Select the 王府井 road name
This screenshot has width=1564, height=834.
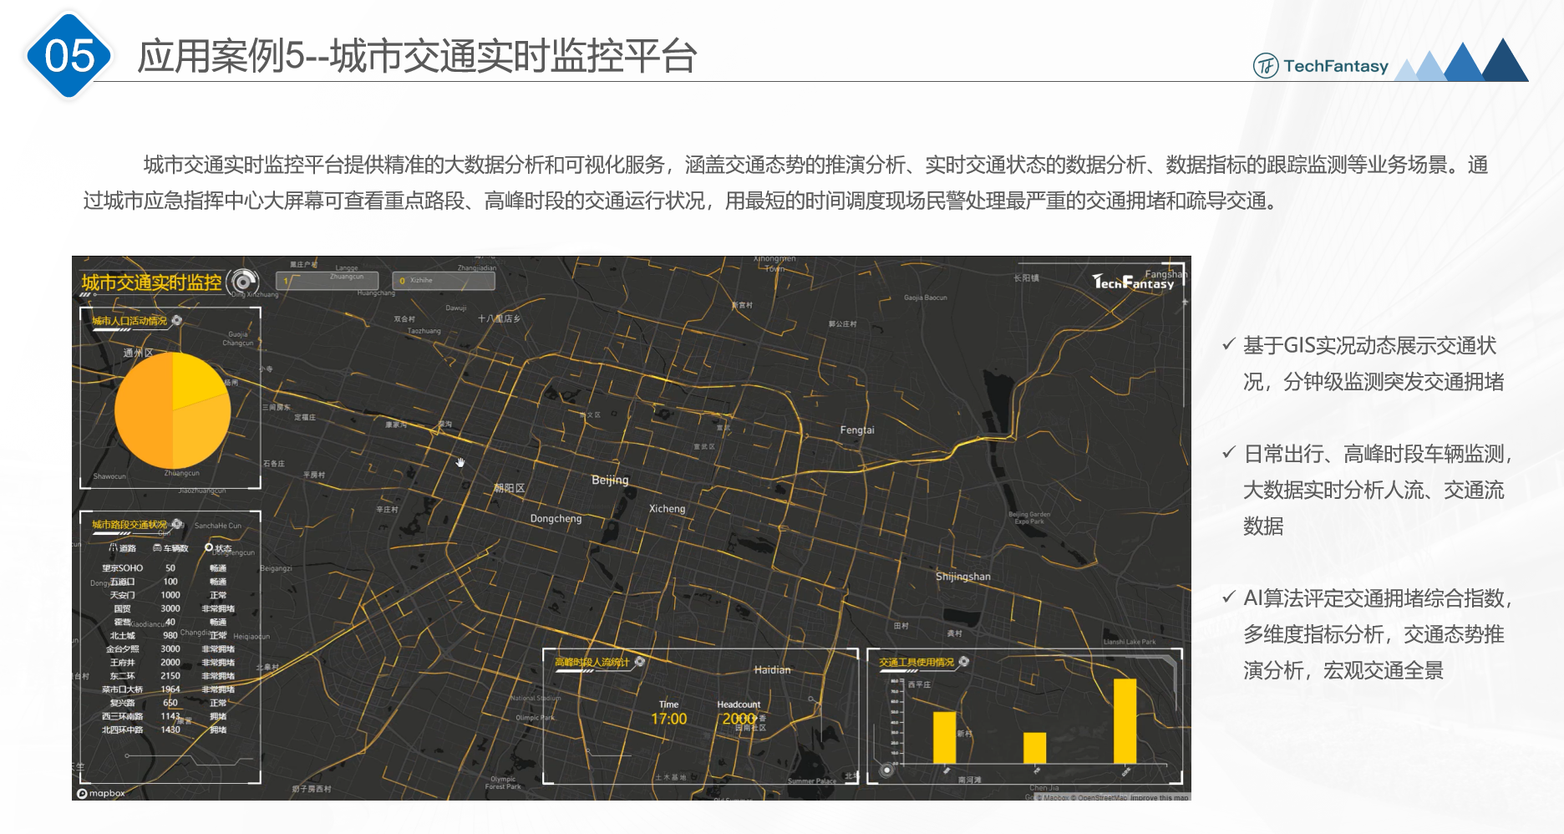click(123, 662)
